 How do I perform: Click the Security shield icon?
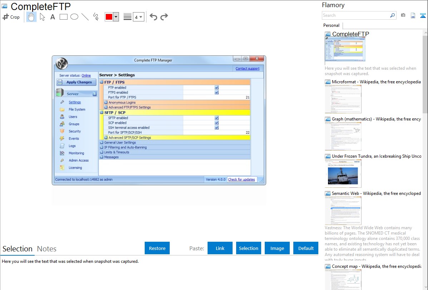click(x=62, y=131)
